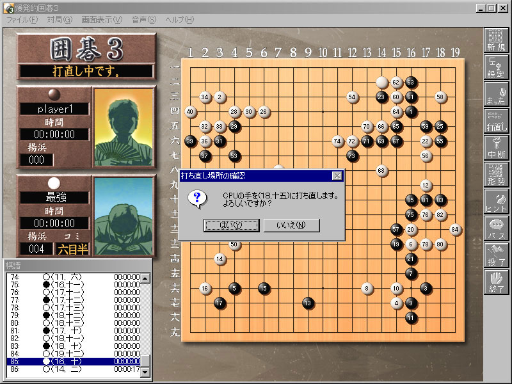Open the ファイル(F) menu
This screenshot has height=384, width=512.
click(22, 20)
